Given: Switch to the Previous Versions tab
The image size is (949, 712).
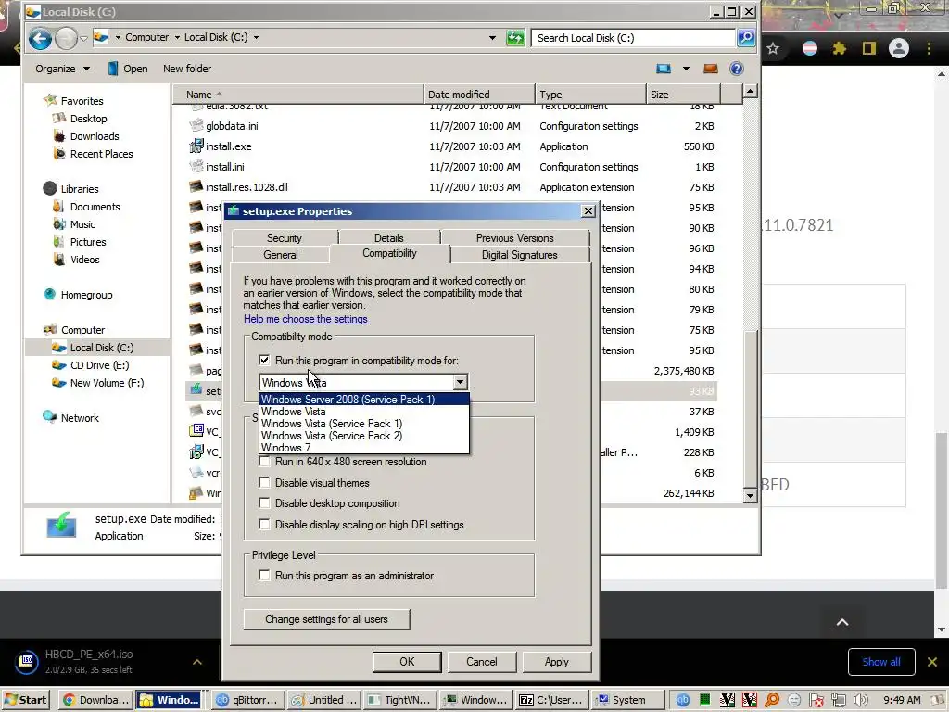Looking at the screenshot, I should pos(514,238).
